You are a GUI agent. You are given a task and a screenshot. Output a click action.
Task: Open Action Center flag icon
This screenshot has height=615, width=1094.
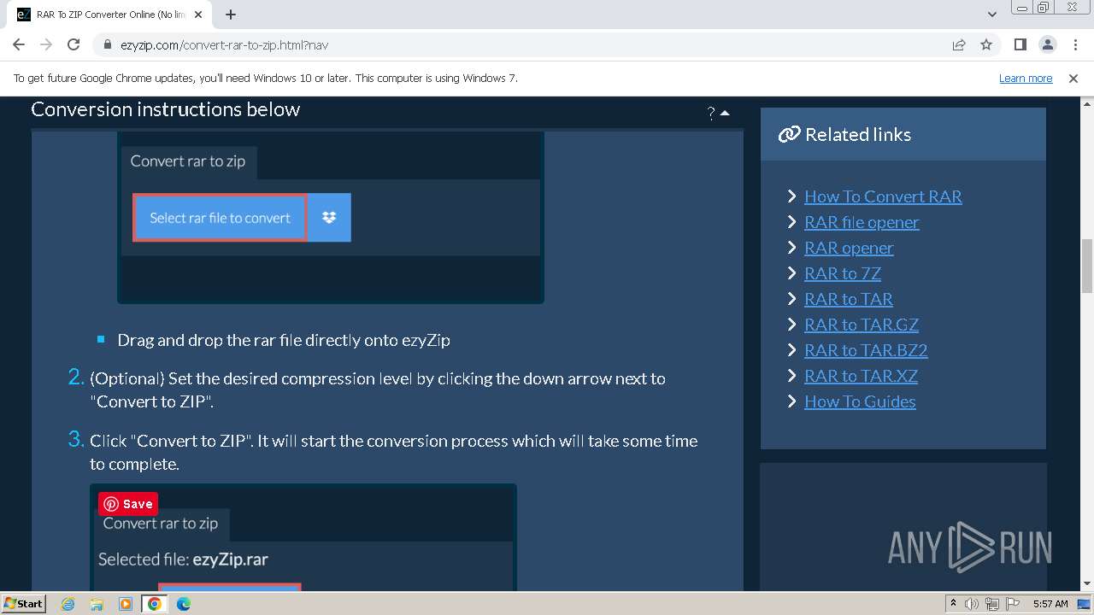1013,604
